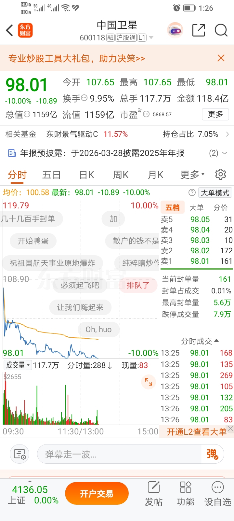The height and width of the screenshot is (521, 234).
Task: Open the 更多 chart period dropdown
Action: (192, 175)
